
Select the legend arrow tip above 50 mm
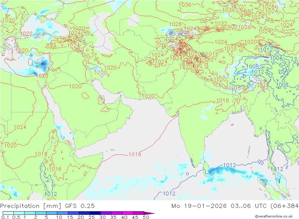pos(149,213)
